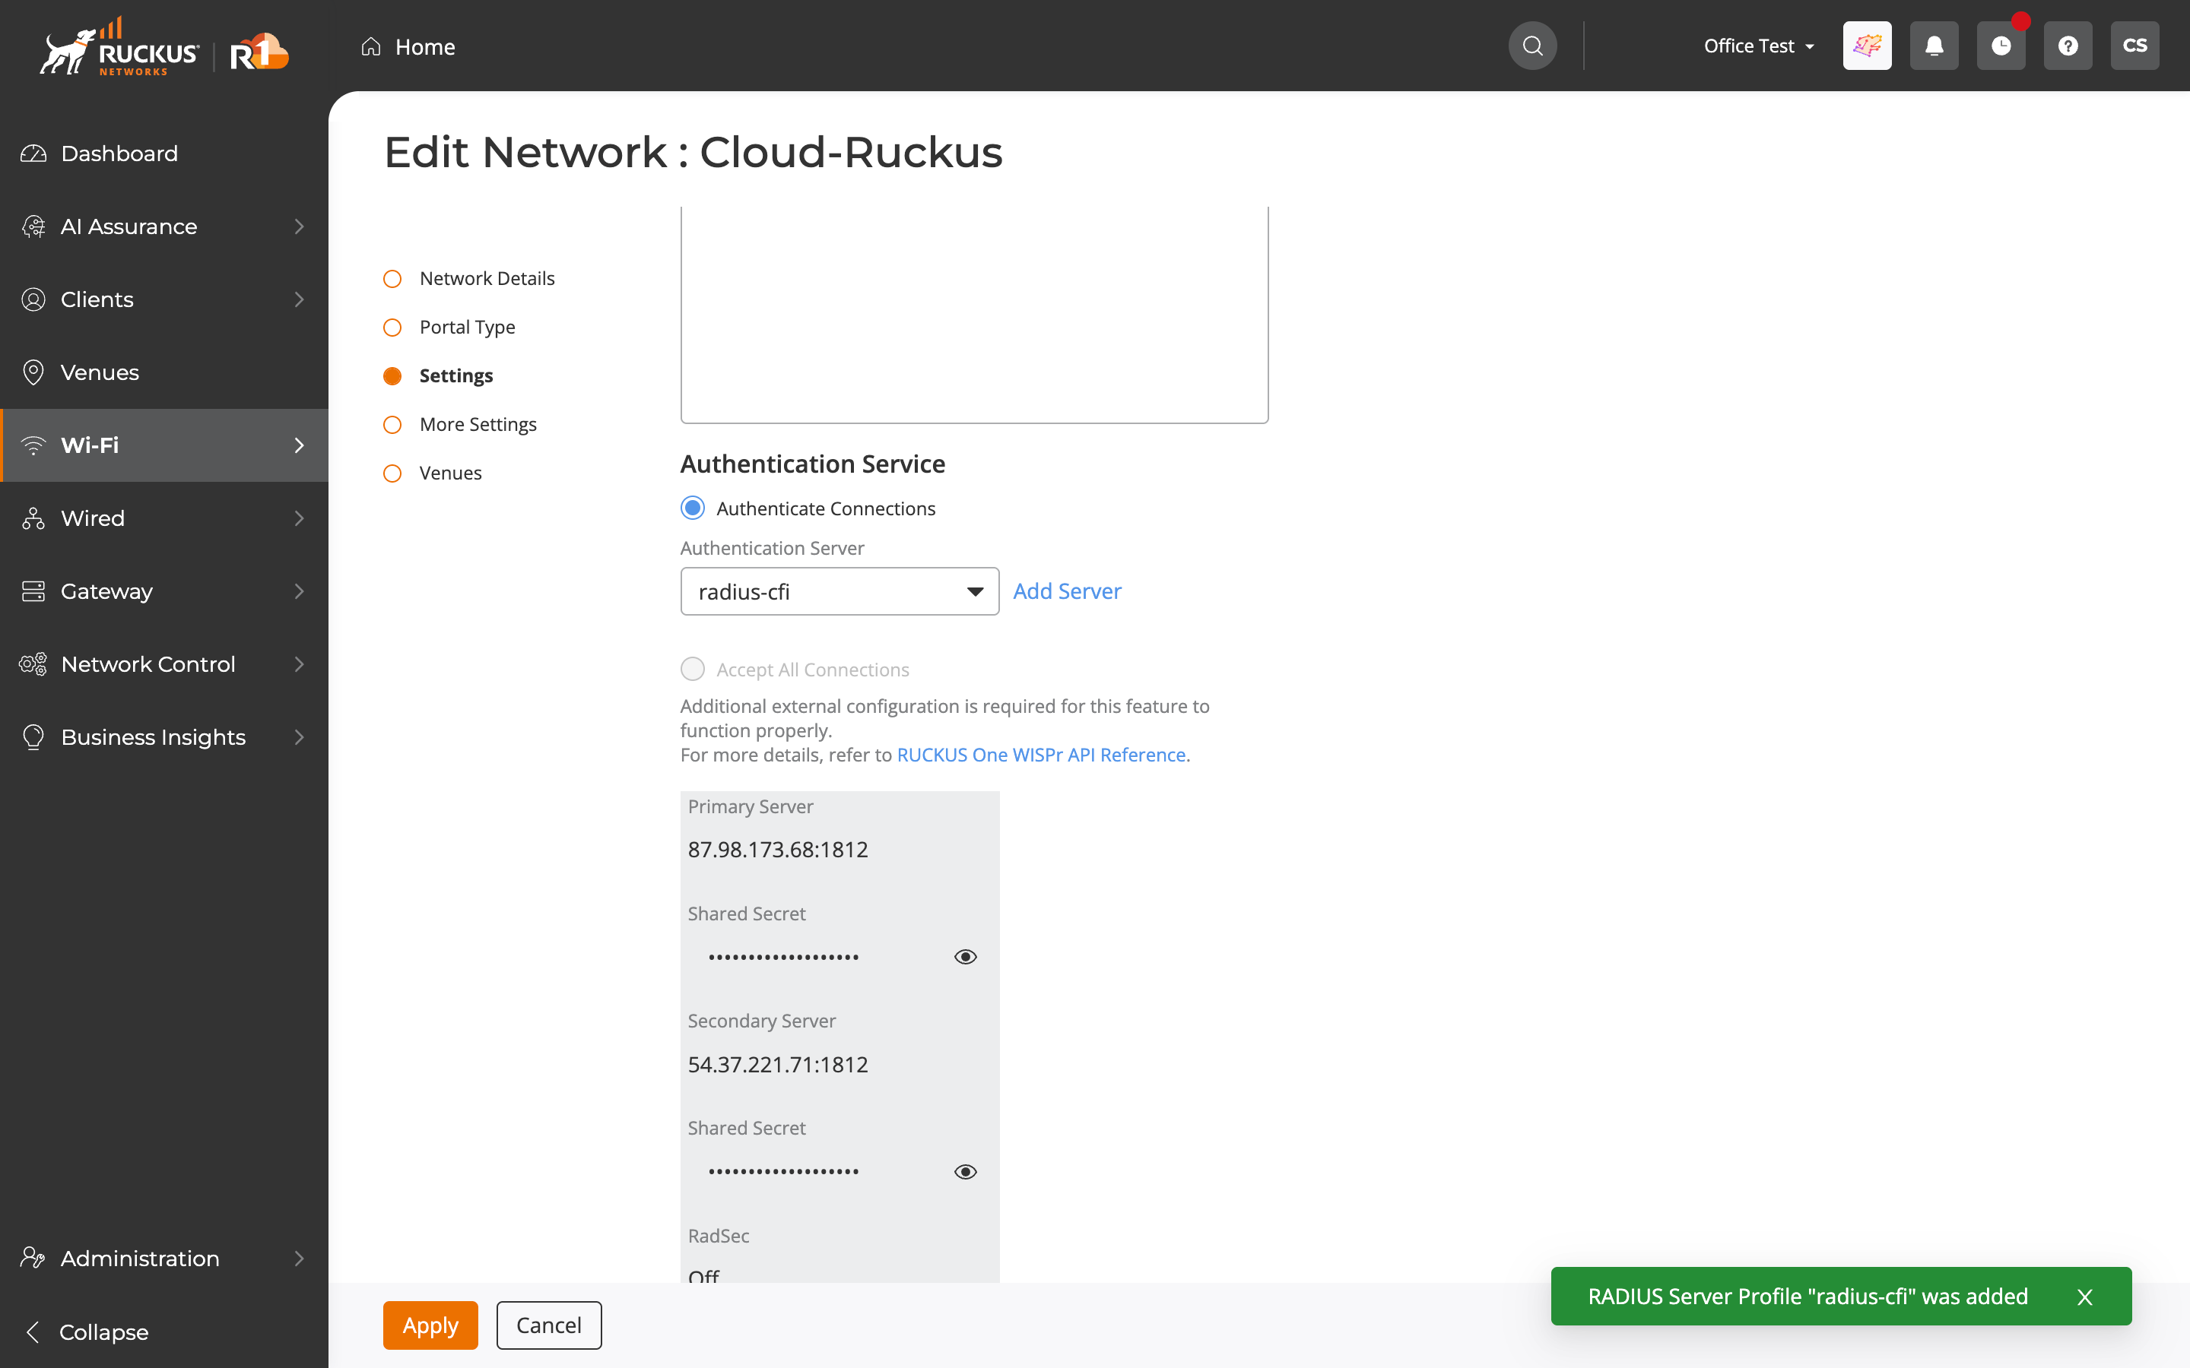Open the RUCKUS One WISPr API Reference link
This screenshot has height=1368, width=2190.
pyautogui.click(x=1042, y=755)
